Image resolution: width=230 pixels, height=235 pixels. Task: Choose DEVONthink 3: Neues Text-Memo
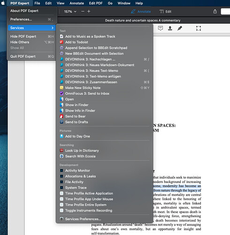pos(105,71)
